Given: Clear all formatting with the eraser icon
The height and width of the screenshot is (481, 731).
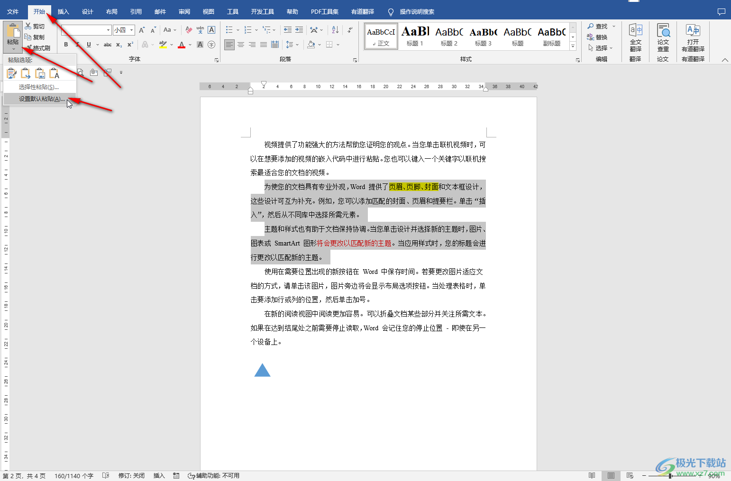Looking at the screenshot, I should coord(189,30).
